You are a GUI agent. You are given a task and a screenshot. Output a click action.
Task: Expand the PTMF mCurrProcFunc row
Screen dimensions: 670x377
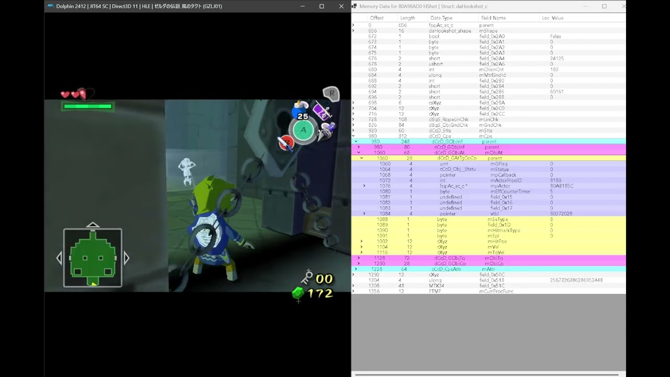[353, 291]
